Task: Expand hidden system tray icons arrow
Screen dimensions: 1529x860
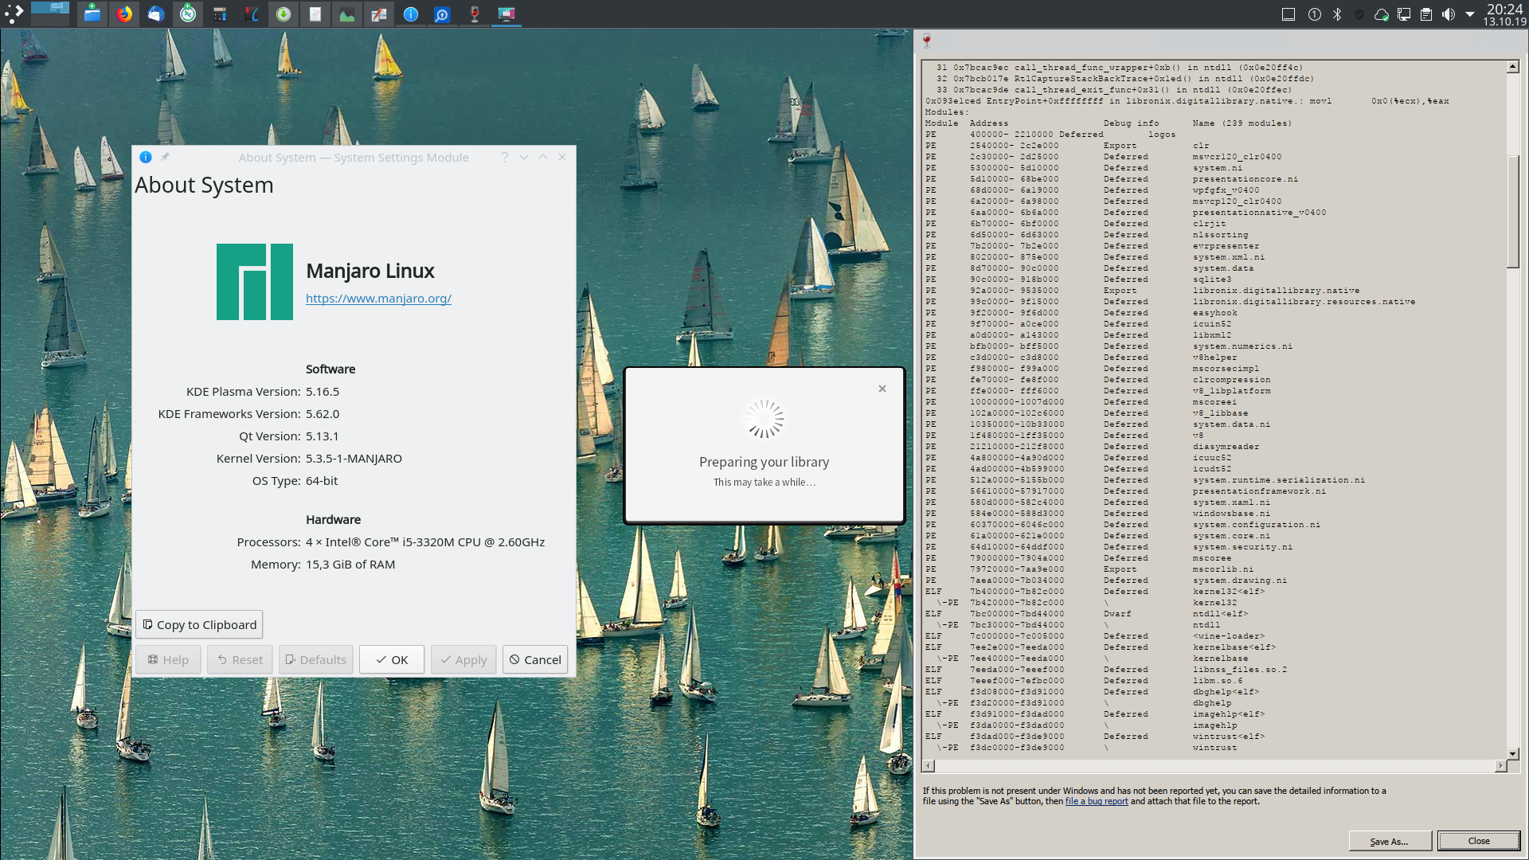Action: click(x=1470, y=14)
